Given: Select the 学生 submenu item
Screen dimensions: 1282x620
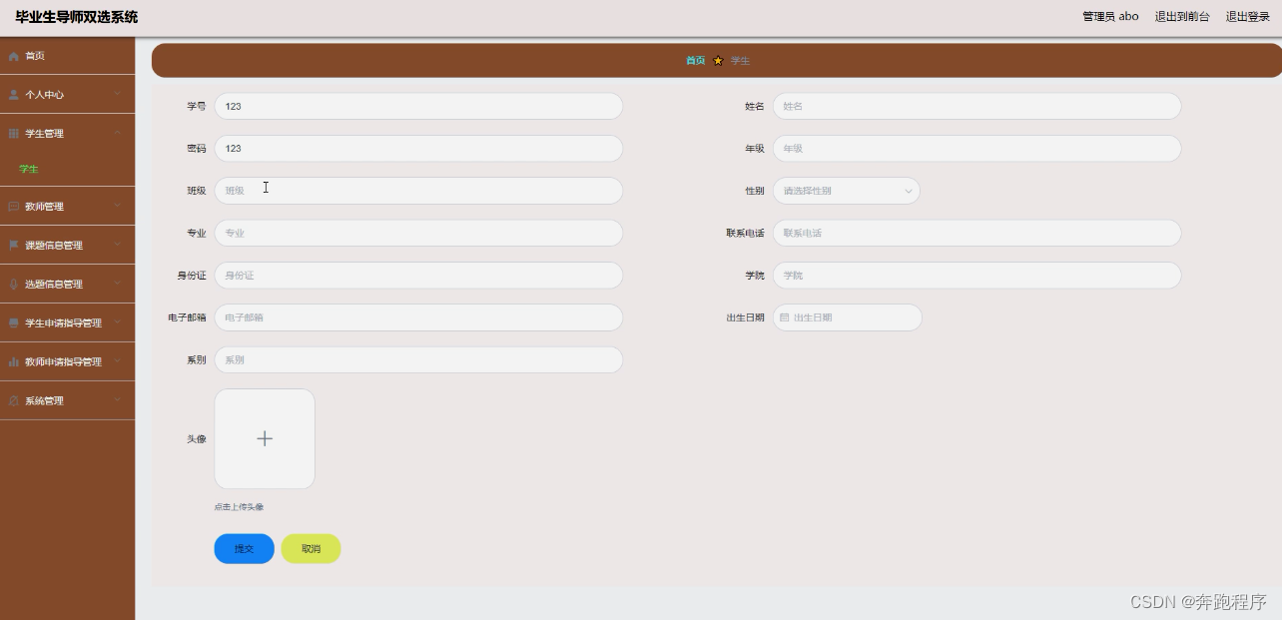Looking at the screenshot, I should (x=67, y=170).
